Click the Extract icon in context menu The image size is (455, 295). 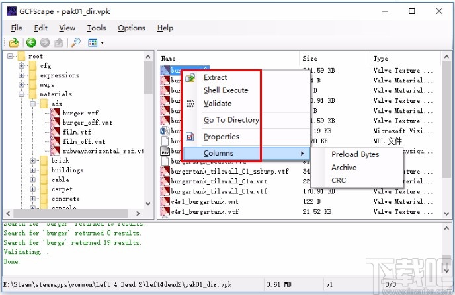190,78
